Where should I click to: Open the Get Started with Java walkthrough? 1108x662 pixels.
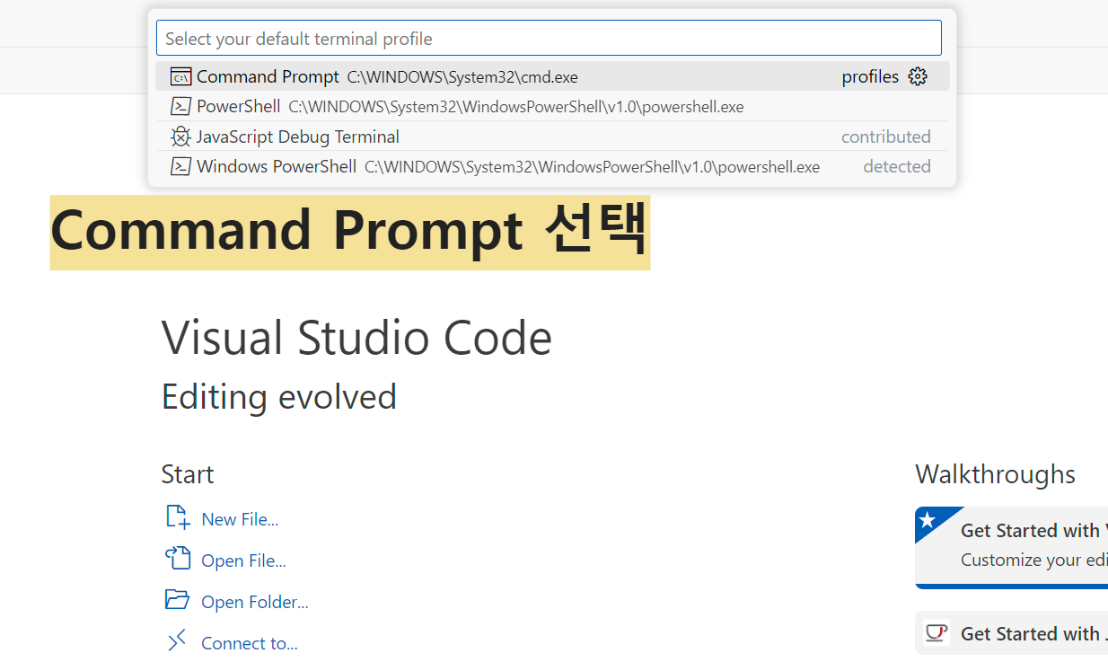tap(1011, 633)
